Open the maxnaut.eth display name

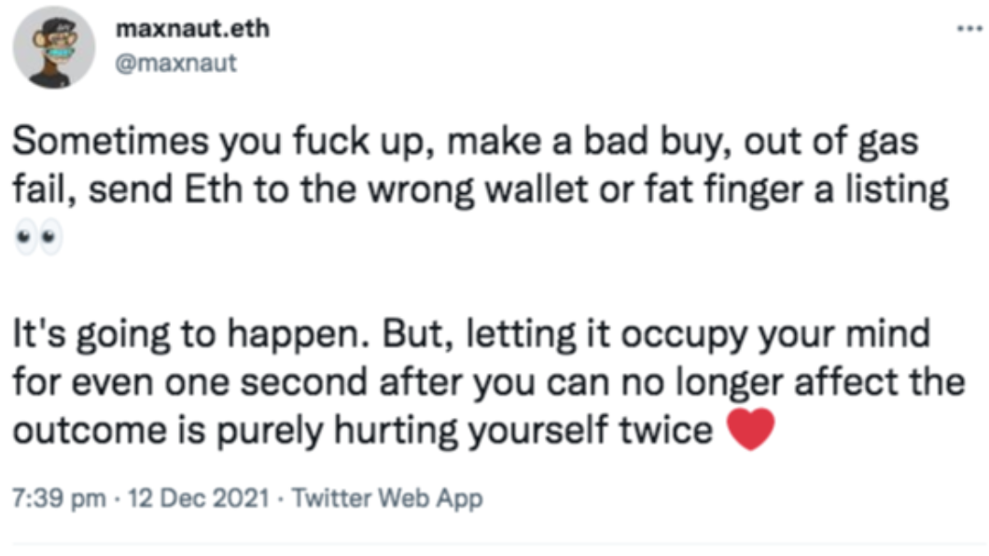[192, 28]
